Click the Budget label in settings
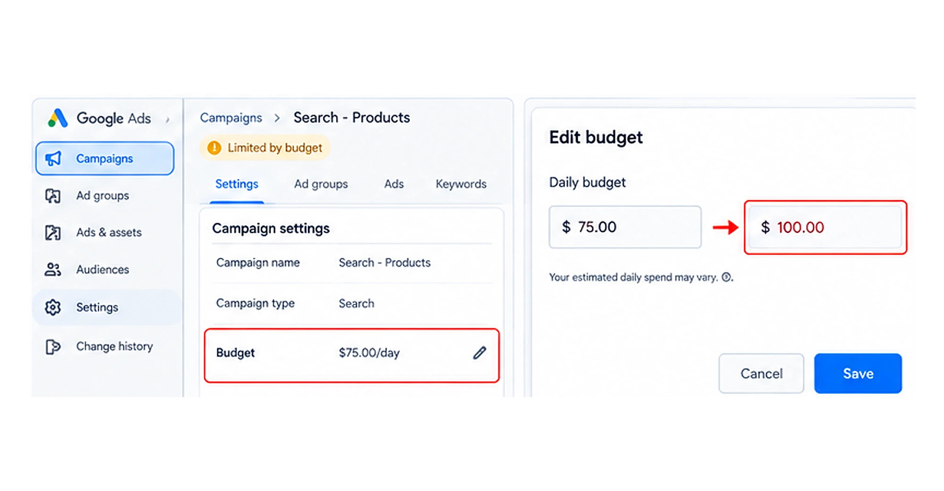This screenshot has height=491, width=944. click(x=235, y=353)
